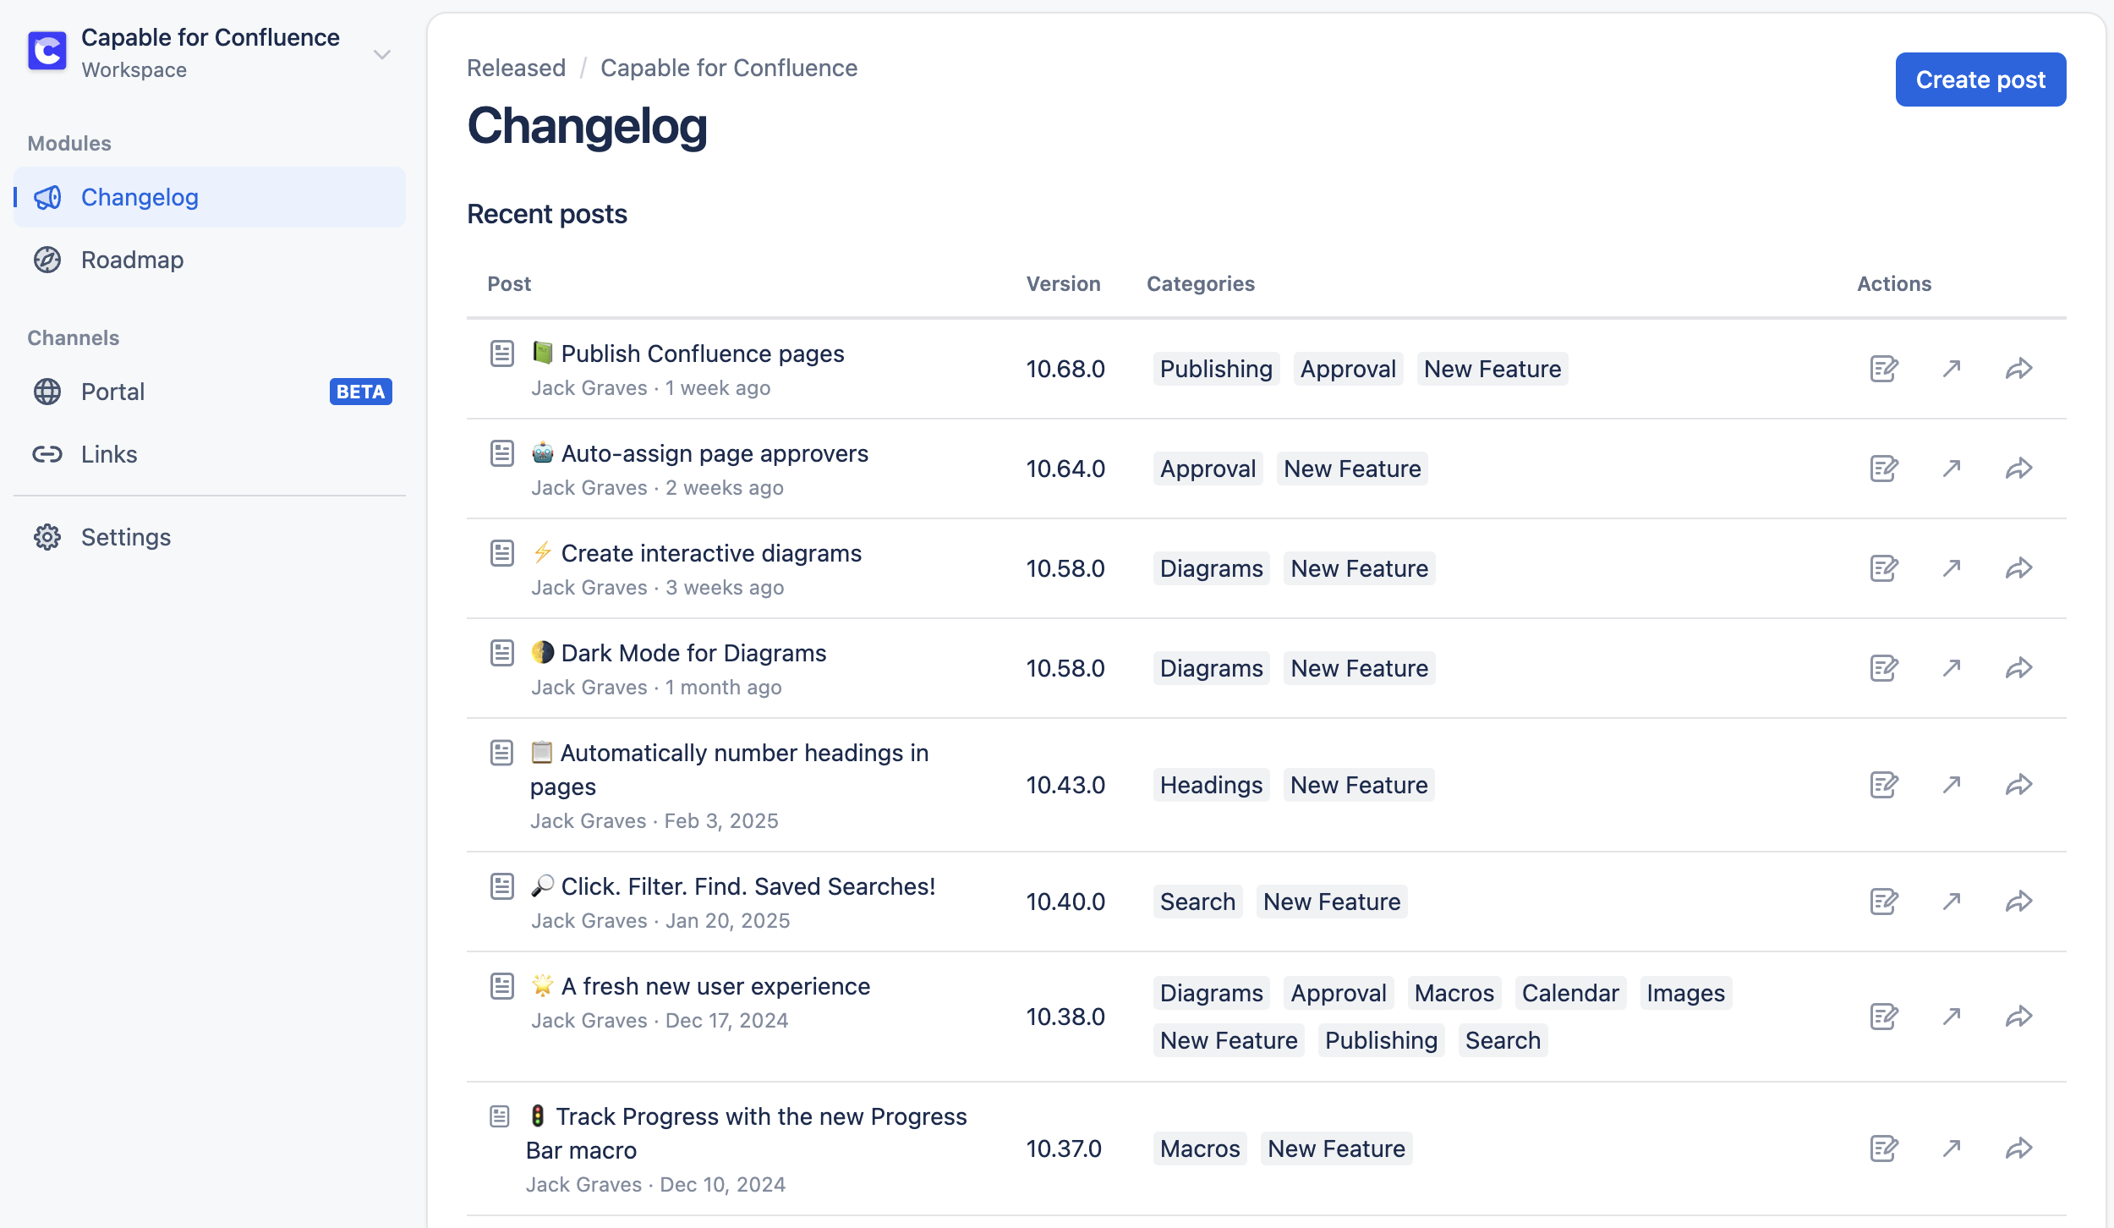Click Macros tag in the 10.37.0 row
The height and width of the screenshot is (1228, 2114).
pyautogui.click(x=1200, y=1149)
